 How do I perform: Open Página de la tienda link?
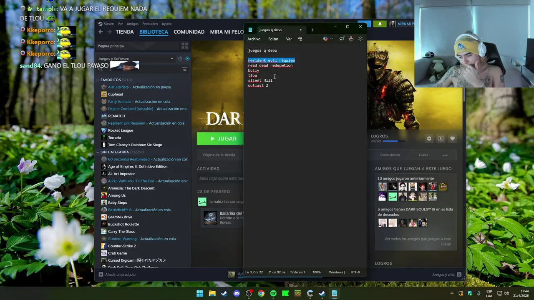click(x=219, y=155)
